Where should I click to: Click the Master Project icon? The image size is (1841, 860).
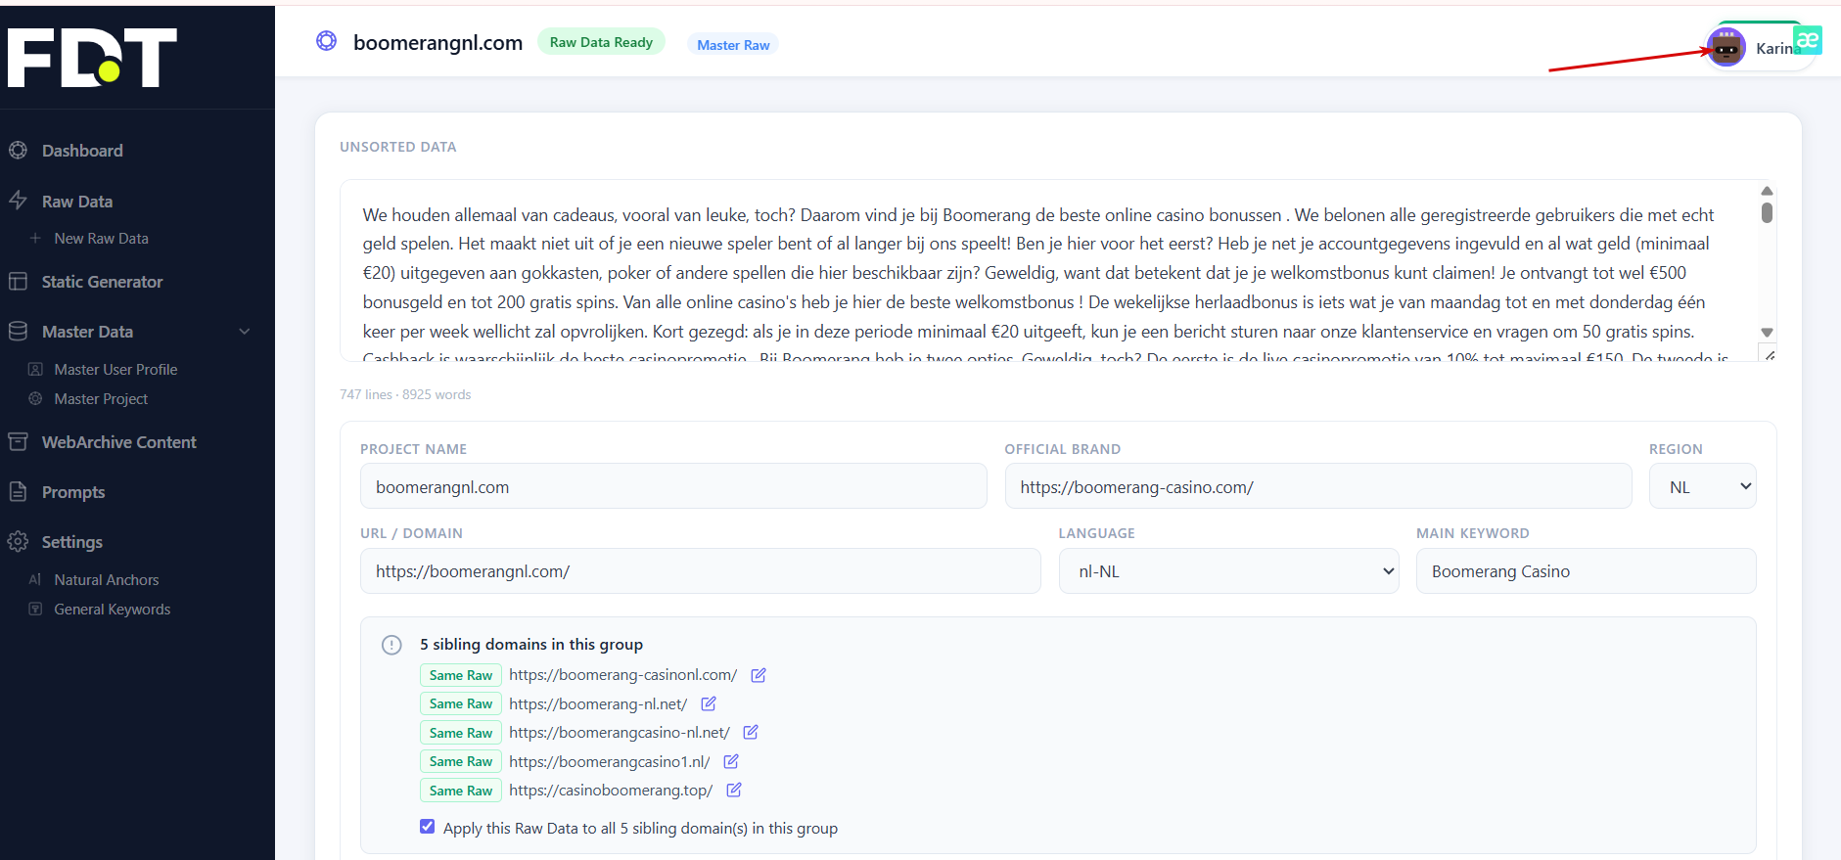(x=35, y=398)
